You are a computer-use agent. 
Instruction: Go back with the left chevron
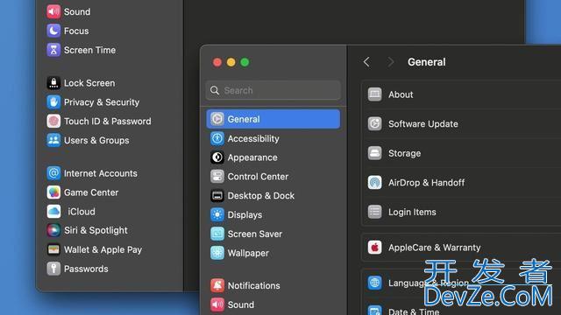366,62
